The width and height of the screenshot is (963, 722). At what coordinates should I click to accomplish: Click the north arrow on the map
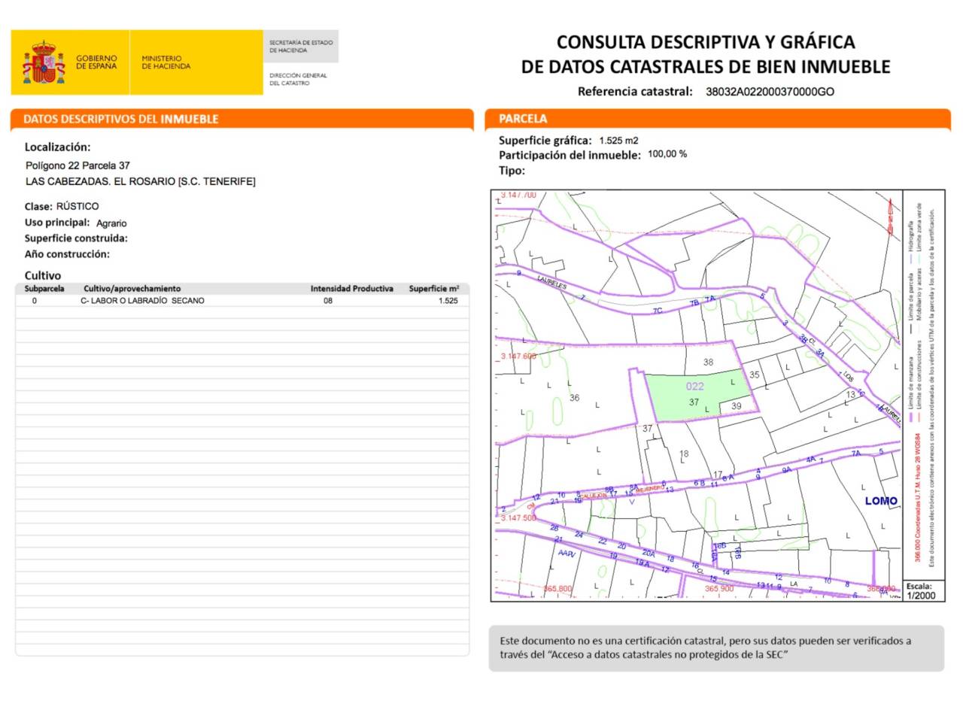(x=891, y=216)
